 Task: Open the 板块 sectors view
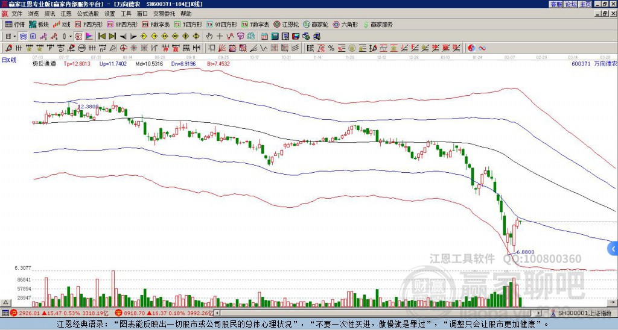pos(39,24)
